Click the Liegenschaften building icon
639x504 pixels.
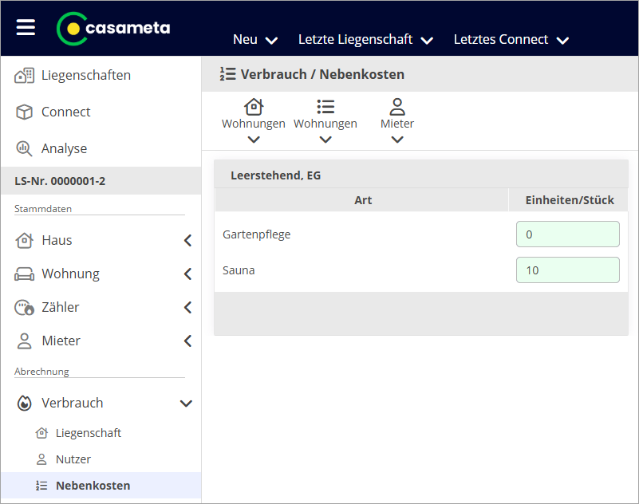[x=25, y=76]
